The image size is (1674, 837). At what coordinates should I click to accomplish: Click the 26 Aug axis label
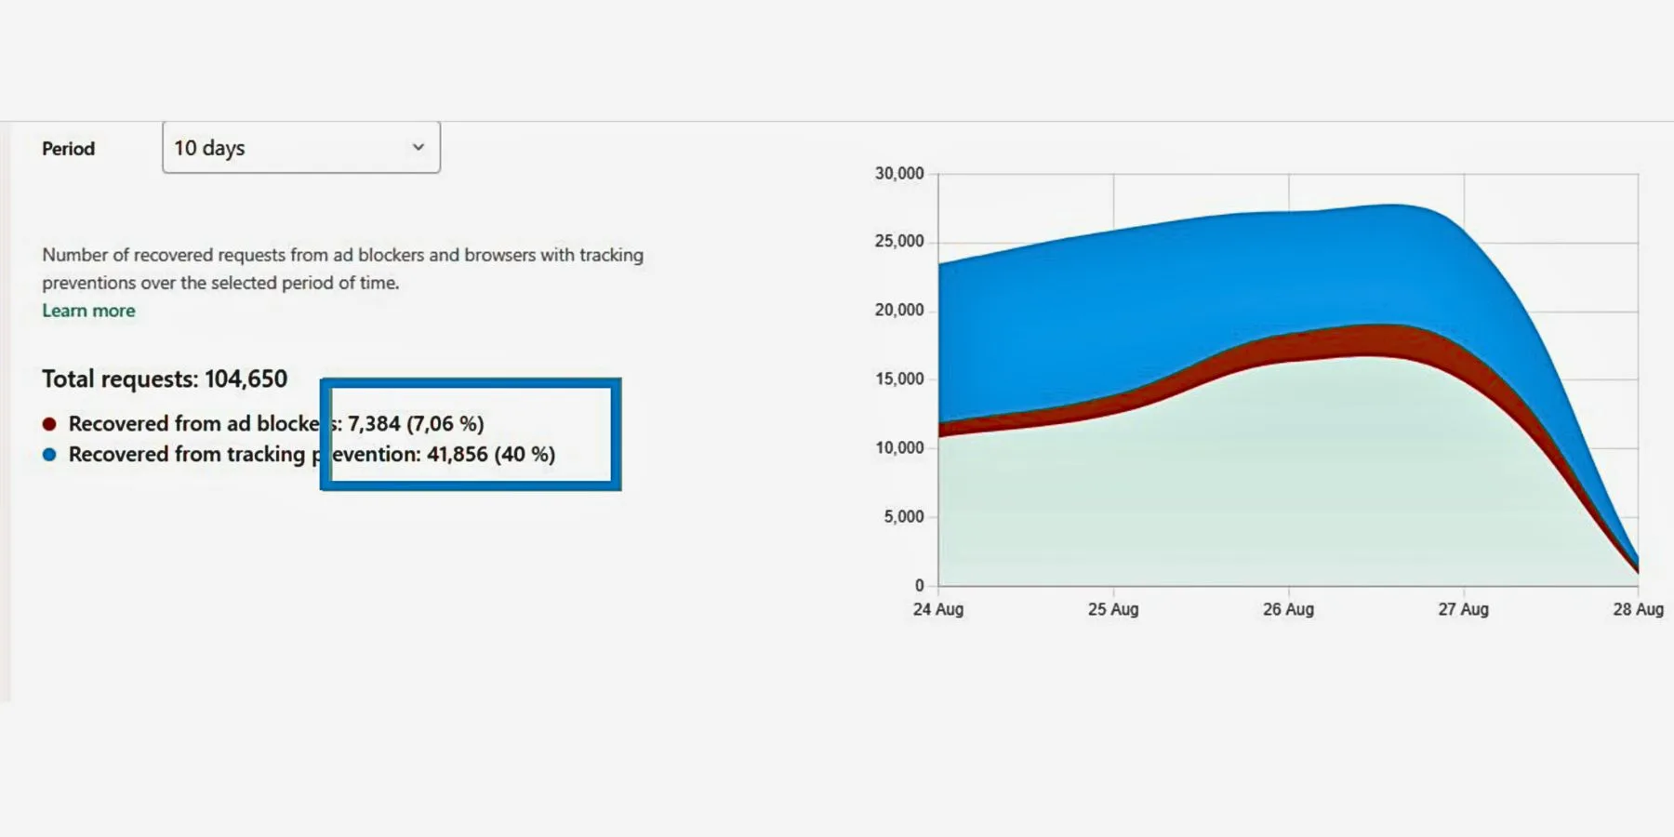(x=1290, y=609)
